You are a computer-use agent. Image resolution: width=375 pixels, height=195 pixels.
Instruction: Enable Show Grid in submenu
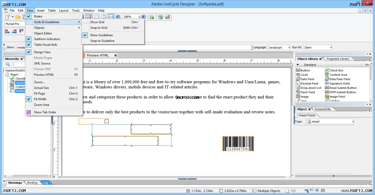(113, 22)
